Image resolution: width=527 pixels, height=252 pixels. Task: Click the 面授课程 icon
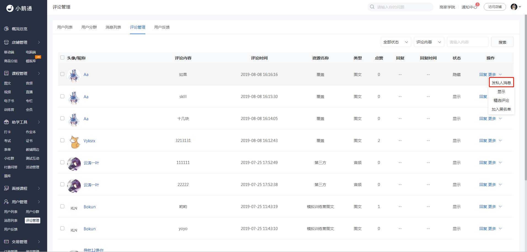click(6, 188)
